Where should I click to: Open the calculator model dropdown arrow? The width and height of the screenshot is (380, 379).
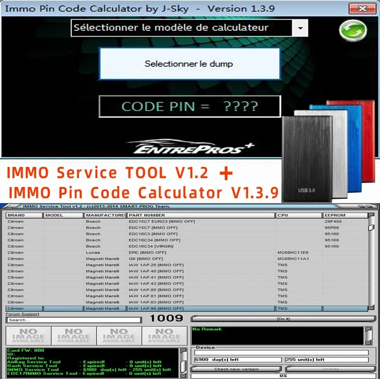tap(300, 28)
